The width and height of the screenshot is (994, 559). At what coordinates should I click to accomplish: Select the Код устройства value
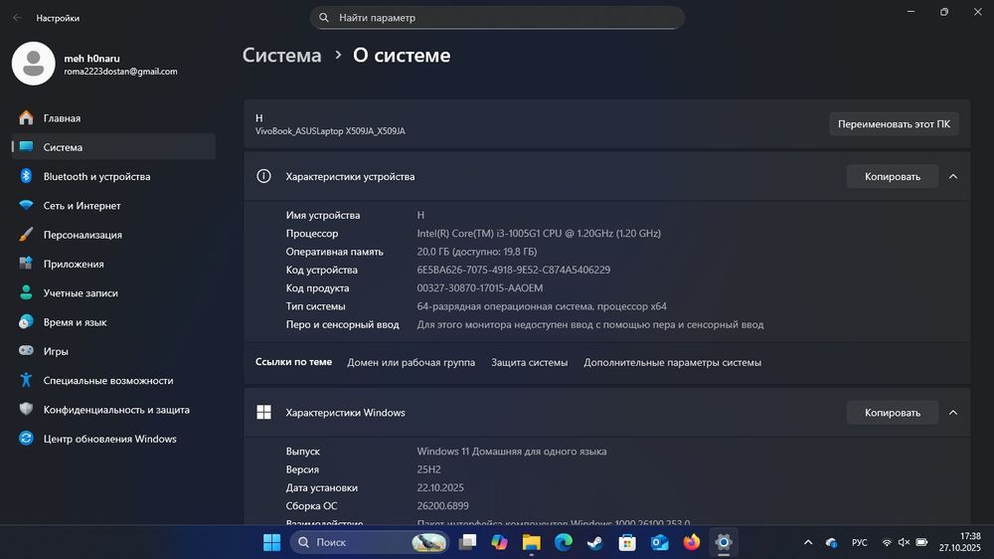(514, 270)
